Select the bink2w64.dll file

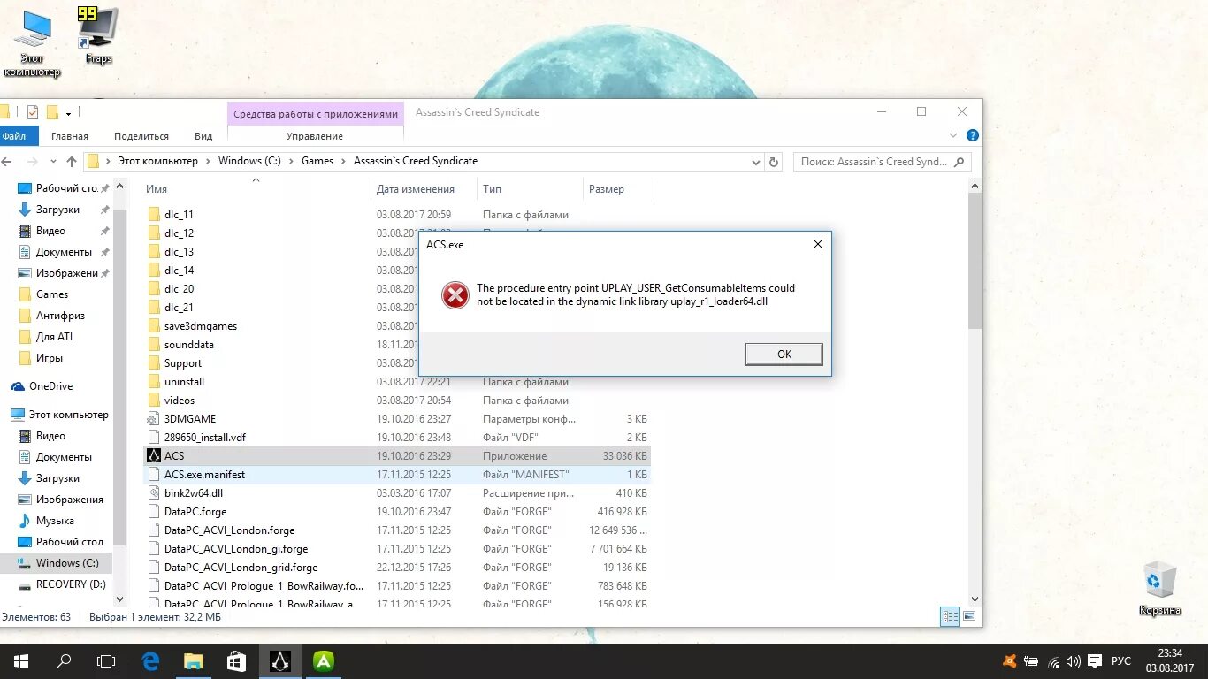(x=194, y=493)
